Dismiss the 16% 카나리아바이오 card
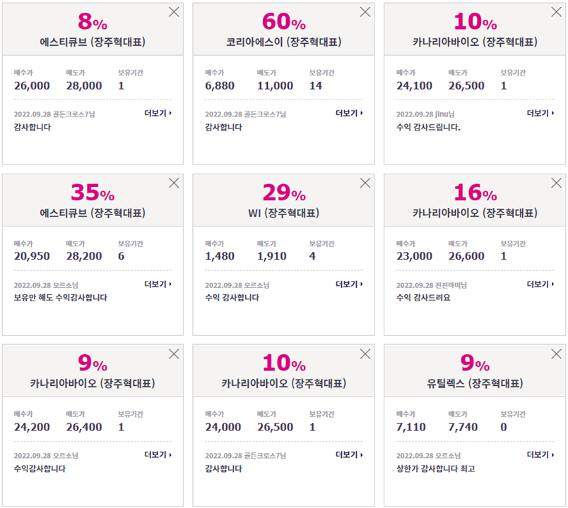Screen dimensions: 568x508 point(557,183)
